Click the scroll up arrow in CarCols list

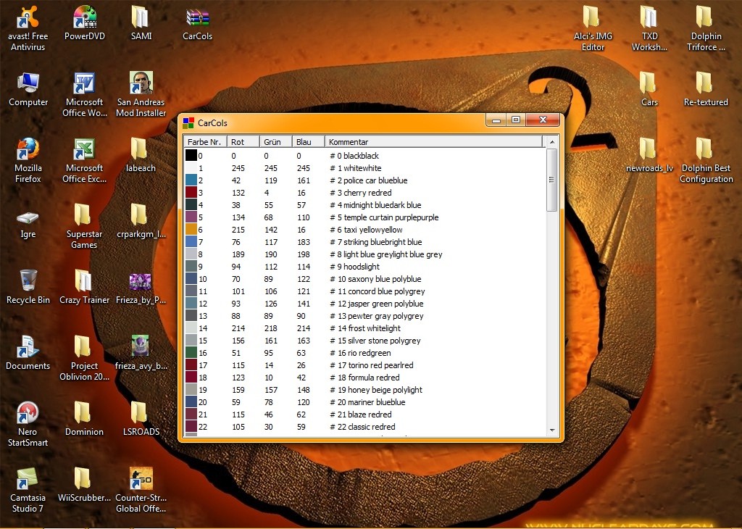point(552,142)
